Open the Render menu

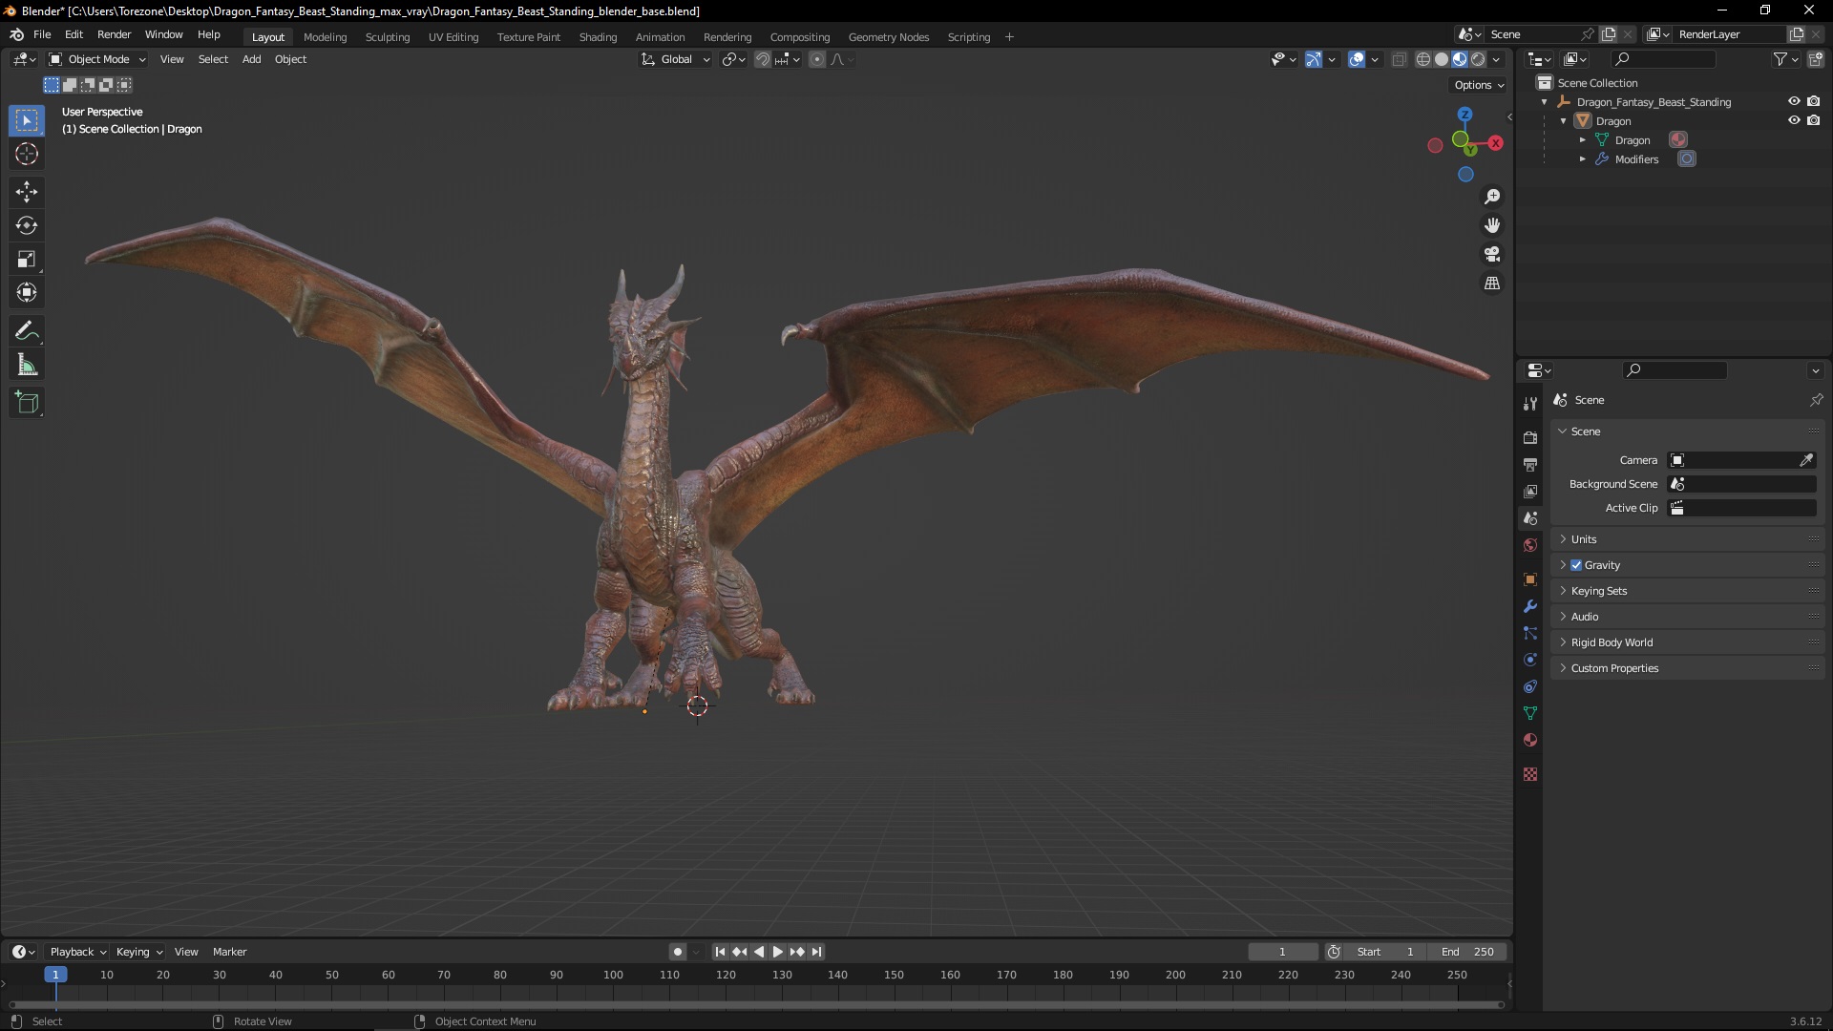click(x=114, y=34)
